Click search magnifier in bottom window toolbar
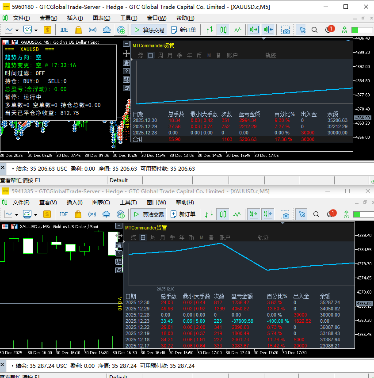The height and width of the screenshot is (378, 374). (x=316, y=214)
